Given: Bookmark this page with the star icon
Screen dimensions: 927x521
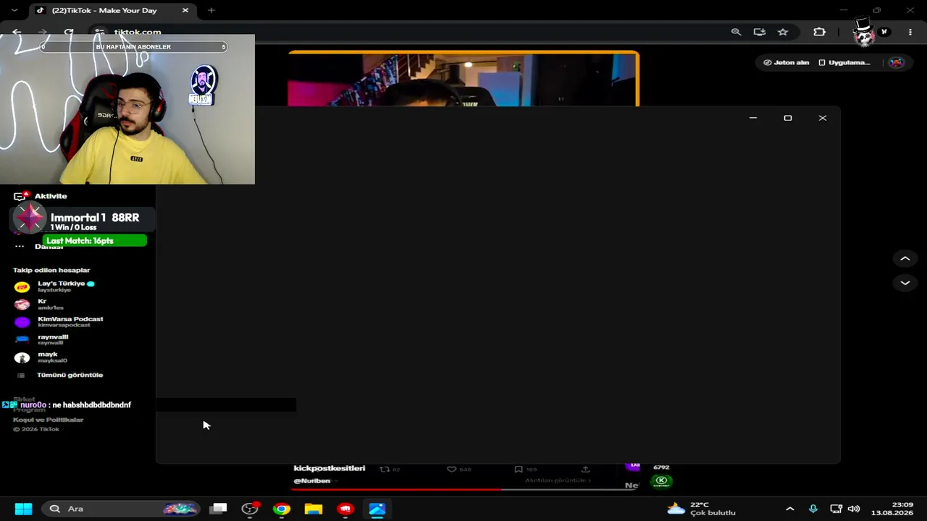Looking at the screenshot, I should (x=783, y=32).
